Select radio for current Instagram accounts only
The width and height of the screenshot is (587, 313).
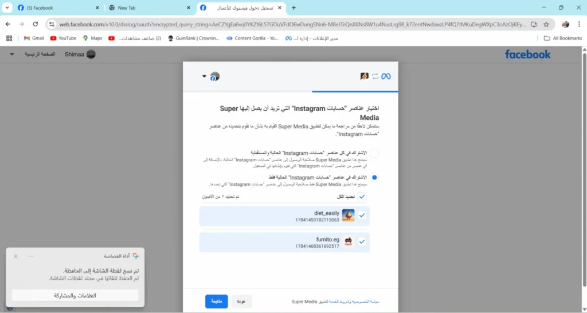click(x=374, y=178)
